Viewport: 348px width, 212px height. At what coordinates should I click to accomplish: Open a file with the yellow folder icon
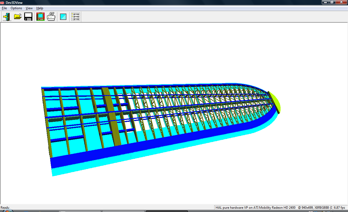tap(18, 17)
